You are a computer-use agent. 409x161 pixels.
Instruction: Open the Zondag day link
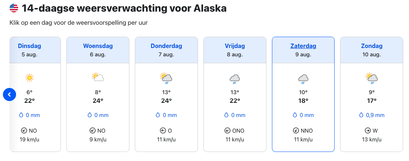coord(372,46)
